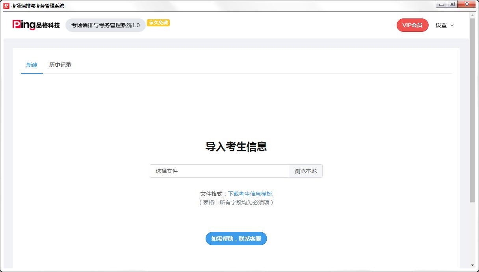The image size is (479, 272).
Task: Switch to the 历史记录 tab
Action: [x=60, y=65]
